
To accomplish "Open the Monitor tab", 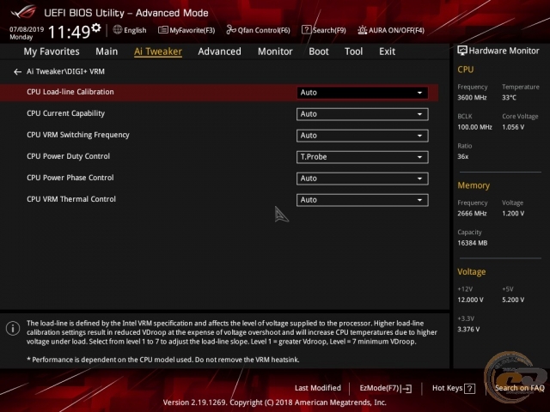I will coord(275,51).
